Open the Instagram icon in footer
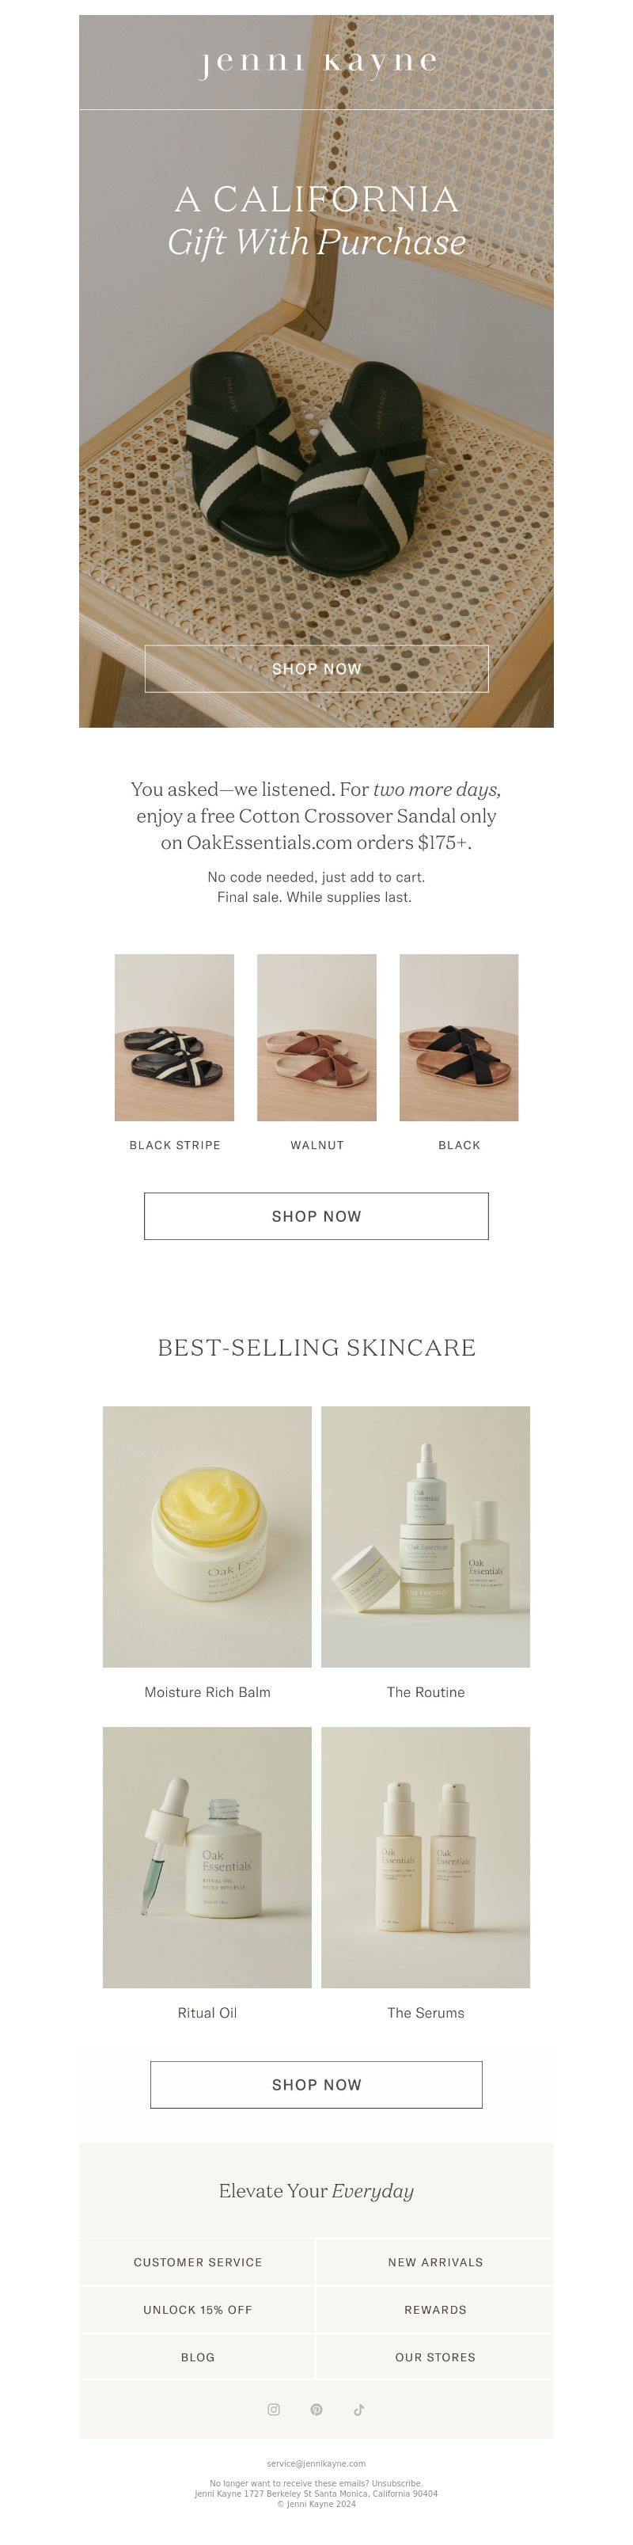The width and height of the screenshot is (633, 2545). pos(274,2410)
